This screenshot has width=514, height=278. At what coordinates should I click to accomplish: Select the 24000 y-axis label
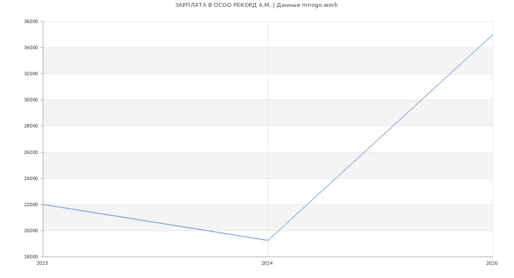click(32, 178)
